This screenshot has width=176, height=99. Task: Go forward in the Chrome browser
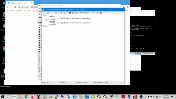(x=11, y=7)
